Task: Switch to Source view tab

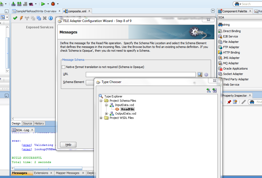Action: [x=28, y=123]
